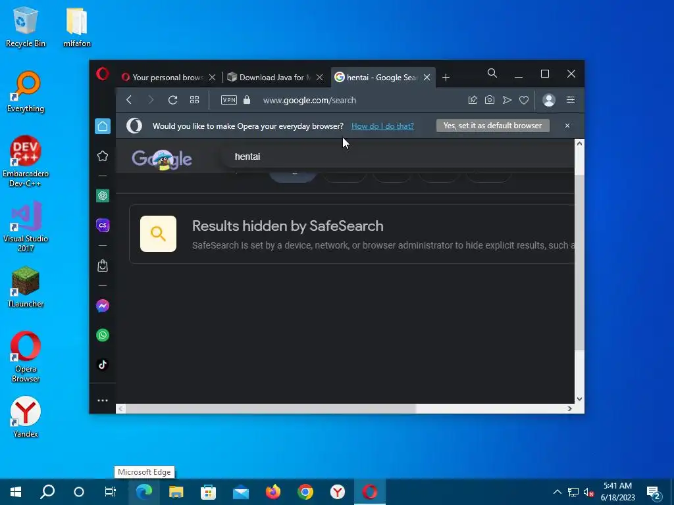Open the sidebar Bookmarks star icon

coord(103,156)
